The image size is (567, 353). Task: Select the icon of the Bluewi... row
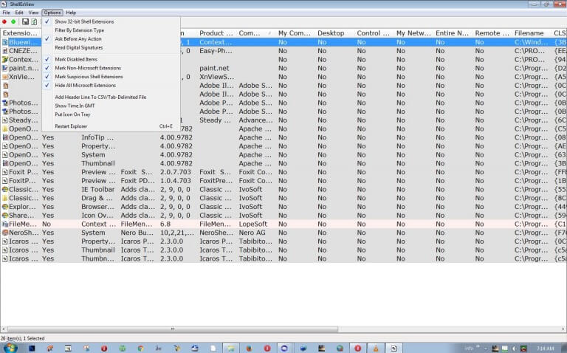click(x=5, y=42)
